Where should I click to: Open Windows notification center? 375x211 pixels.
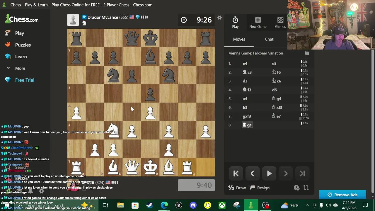point(365,205)
